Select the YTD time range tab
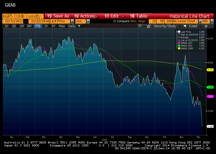The width and height of the screenshot is (216, 154). pyautogui.click(x=38, y=26)
